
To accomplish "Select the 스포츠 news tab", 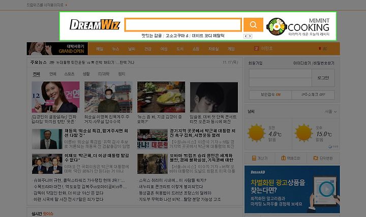I will pos(69,74).
